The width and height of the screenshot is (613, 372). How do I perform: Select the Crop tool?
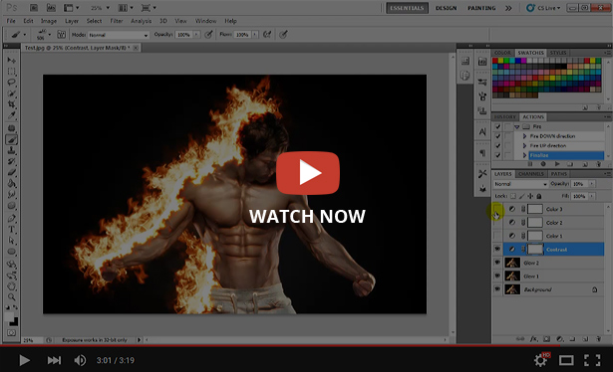[x=11, y=104]
